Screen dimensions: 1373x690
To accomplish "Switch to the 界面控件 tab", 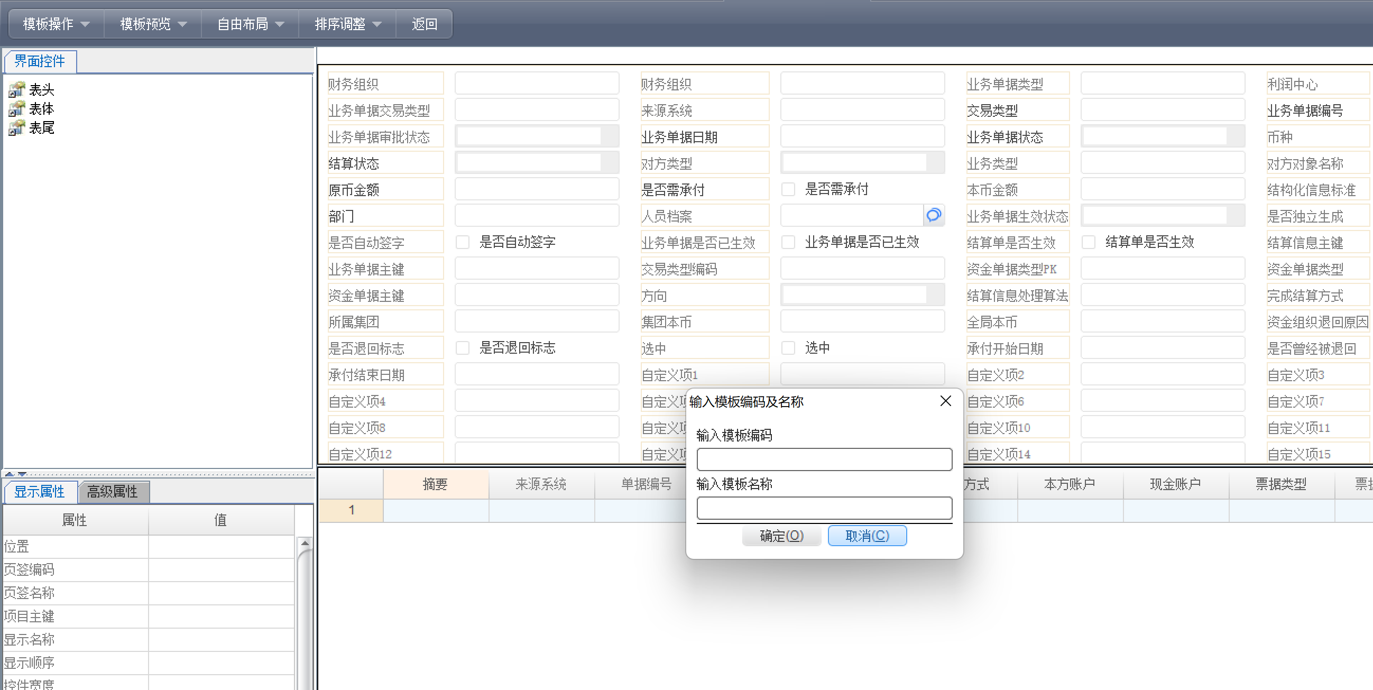I will pos(40,61).
